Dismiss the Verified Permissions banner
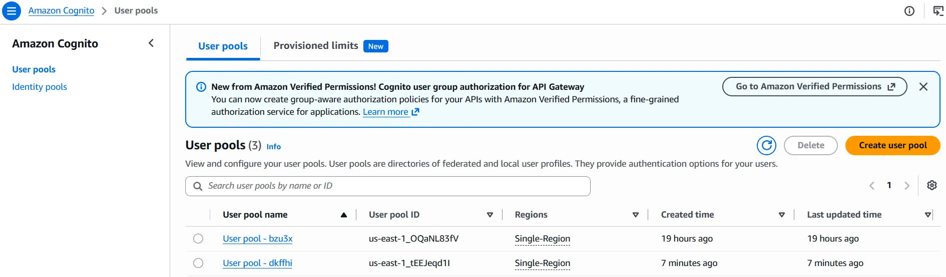This screenshot has width=946, height=277. pos(923,87)
